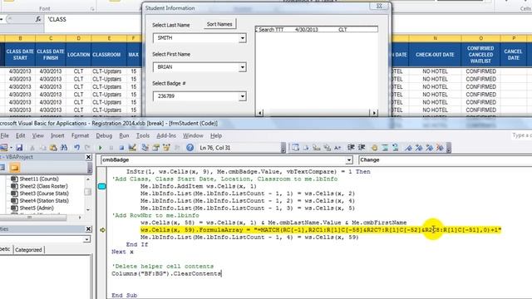The width and height of the screenshot is (532, 299).
Task: Click the Next Bookmark icon
Action: click(x=419, y=148)
